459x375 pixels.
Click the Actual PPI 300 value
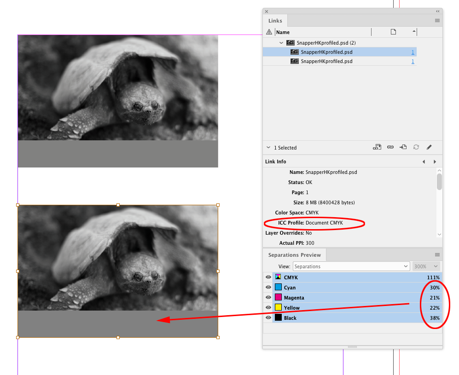tap(310, 243)
